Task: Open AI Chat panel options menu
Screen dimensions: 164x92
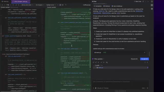Action: tap(146, 2)
